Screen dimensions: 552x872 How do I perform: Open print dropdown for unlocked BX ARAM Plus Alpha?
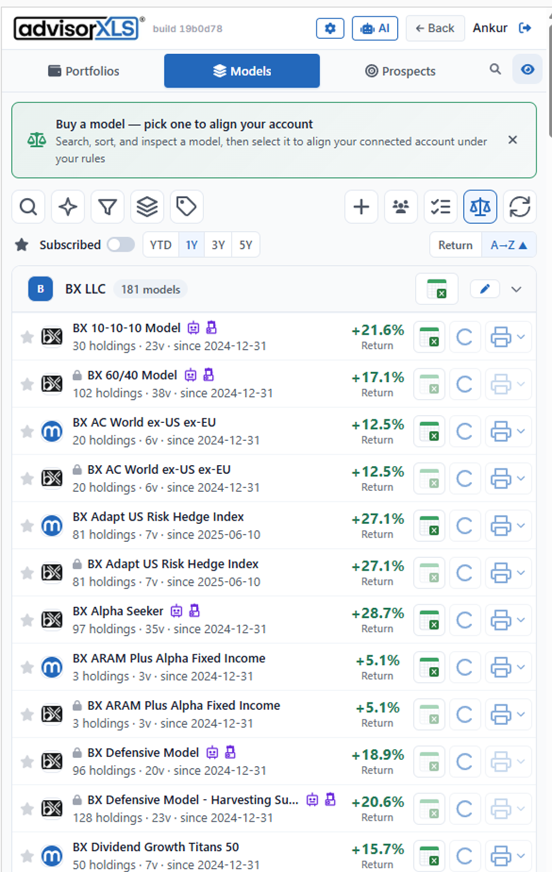[521, 667]
